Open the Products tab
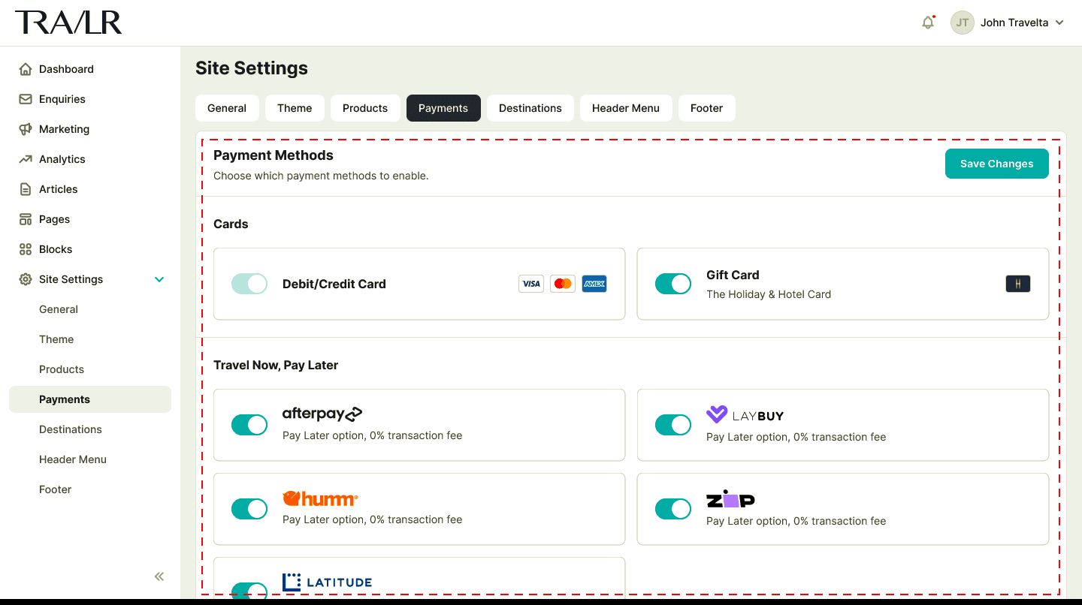 365,108
